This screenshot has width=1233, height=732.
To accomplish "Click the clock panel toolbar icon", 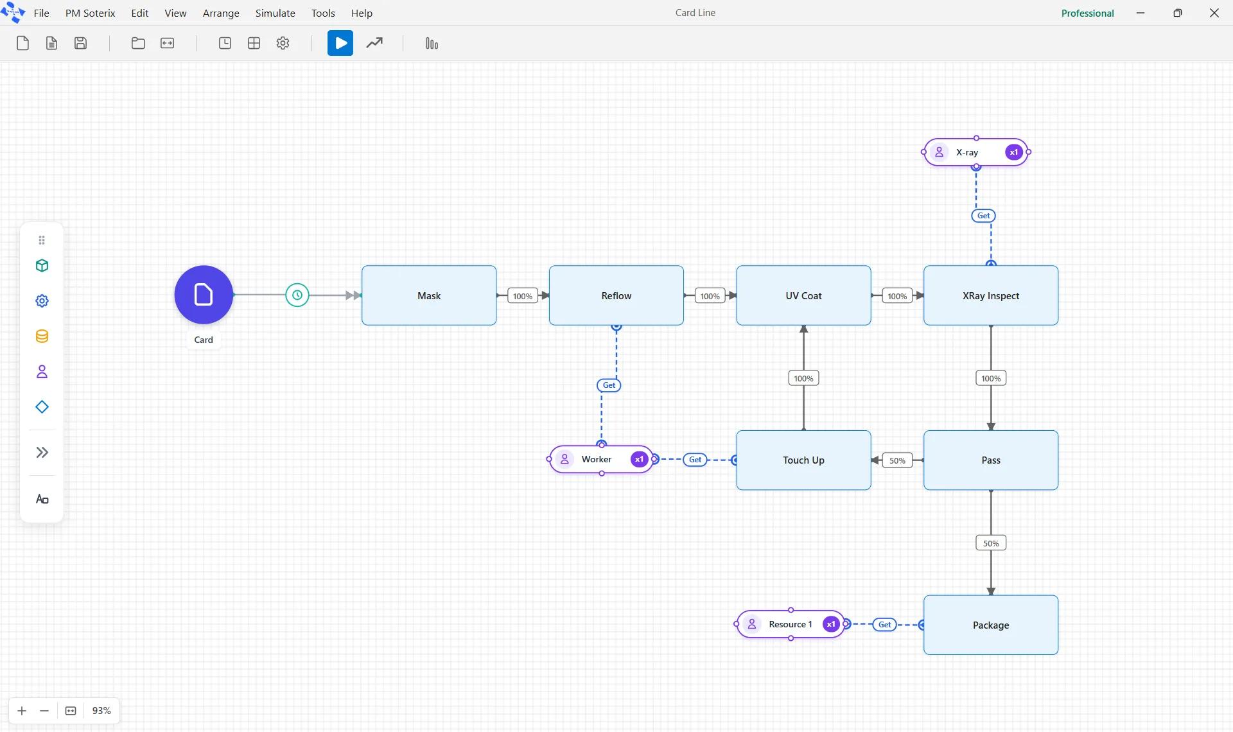I will pos(225,43).
